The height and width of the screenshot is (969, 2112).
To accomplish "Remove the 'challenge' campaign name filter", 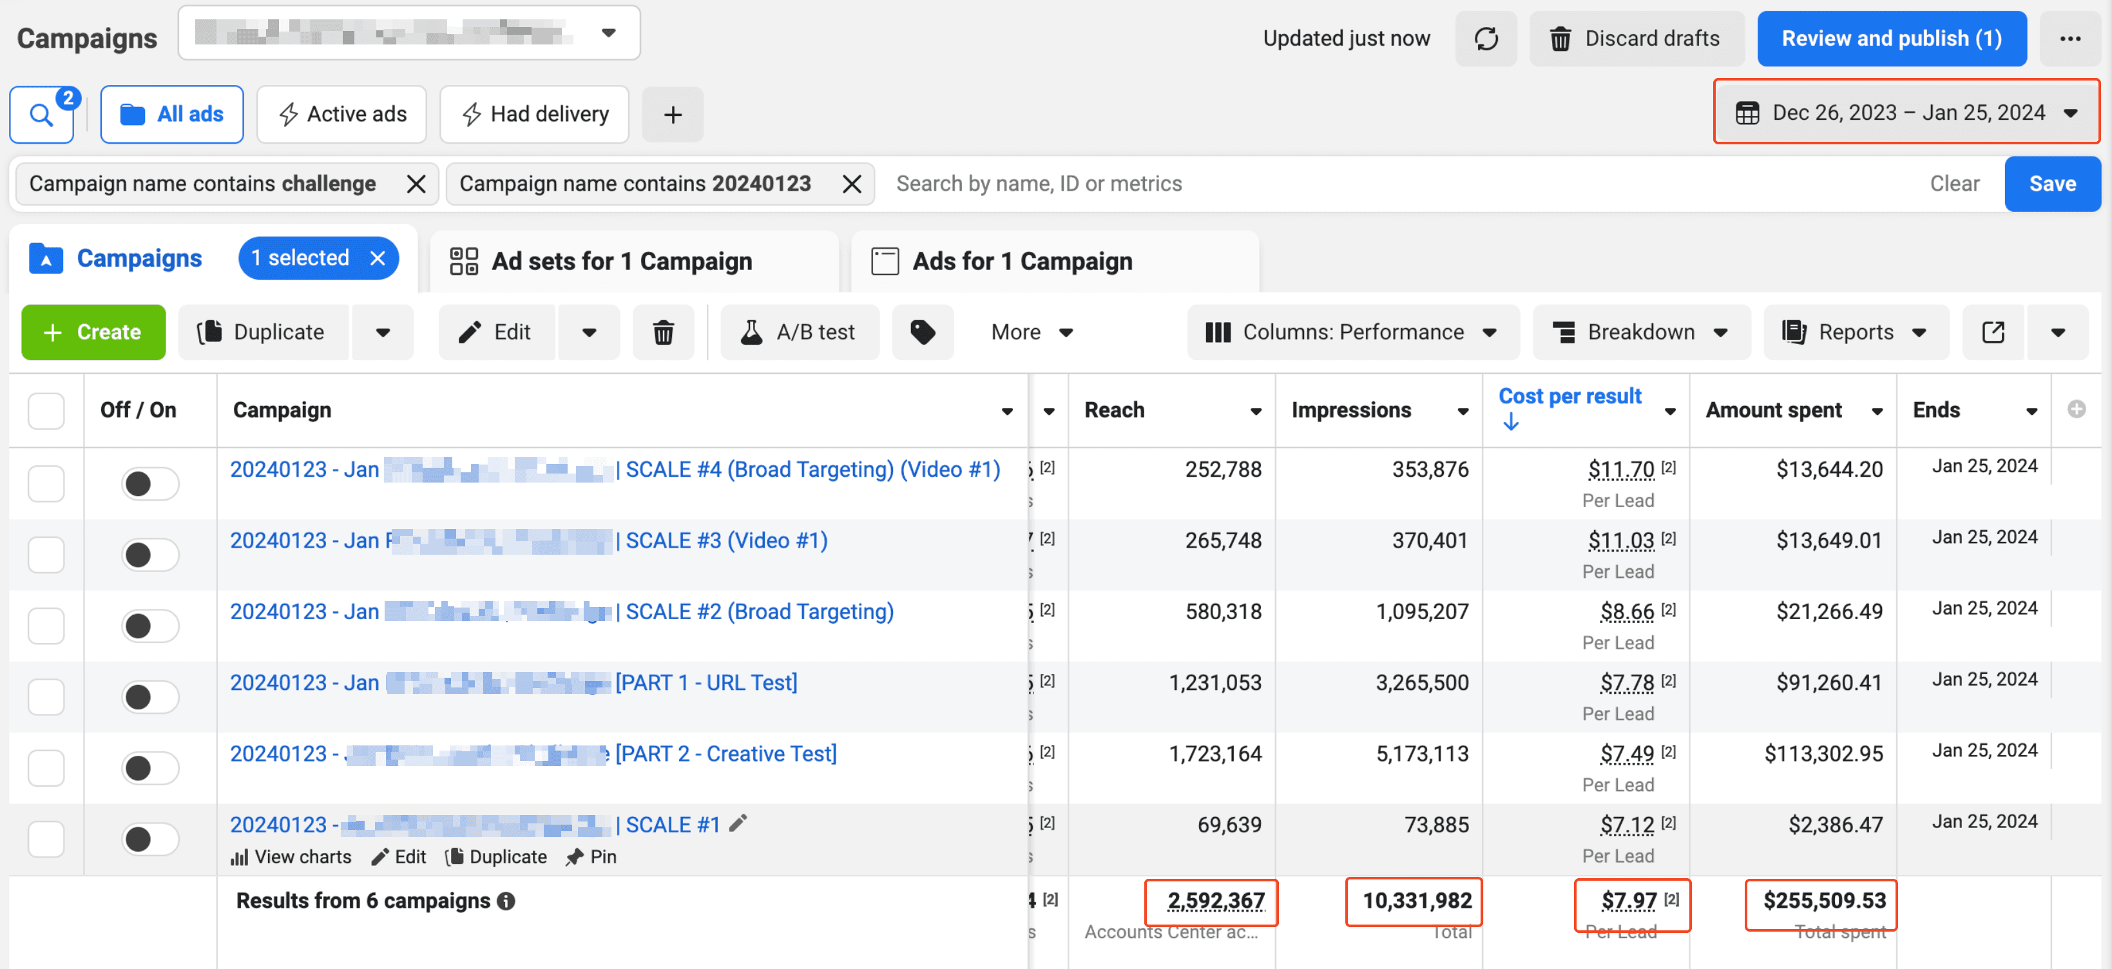I will click(416, 184).
